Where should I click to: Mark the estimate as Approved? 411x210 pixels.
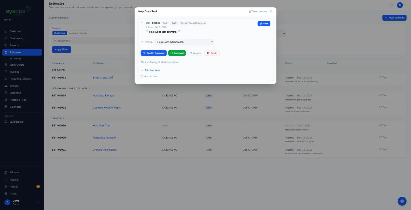(x=177, y=53)
